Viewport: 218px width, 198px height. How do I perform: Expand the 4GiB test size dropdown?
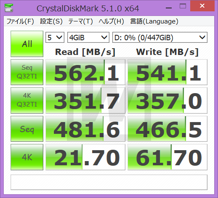coord(88,37)
